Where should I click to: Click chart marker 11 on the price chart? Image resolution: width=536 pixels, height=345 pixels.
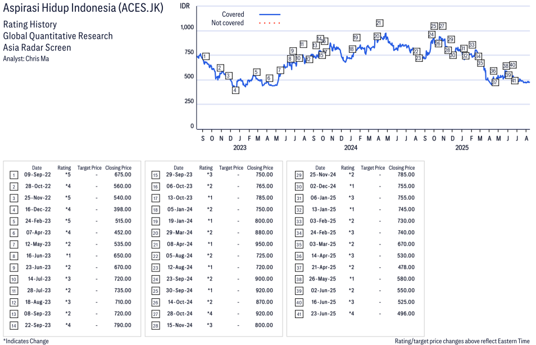pos(303,44)
